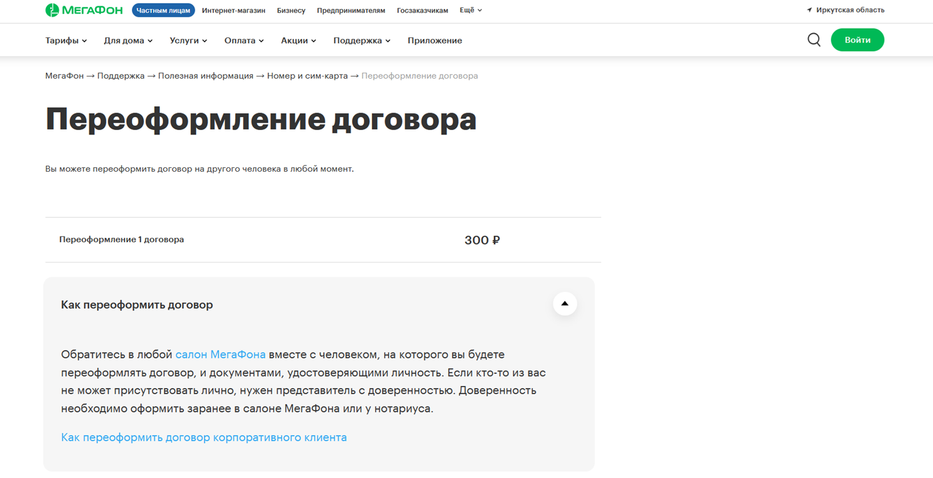This screenshot has width=933, height=478.
Task: Click the page title Переоформление договора
Action: 261,119
